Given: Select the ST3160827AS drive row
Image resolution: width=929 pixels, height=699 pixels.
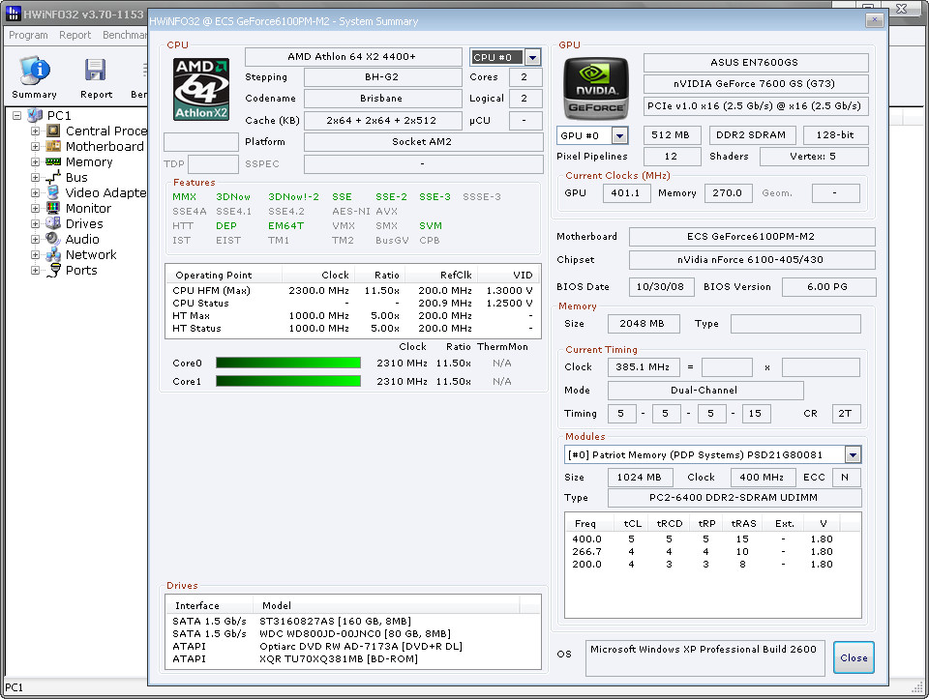Looking at the screenshot, I should (353, 621).
